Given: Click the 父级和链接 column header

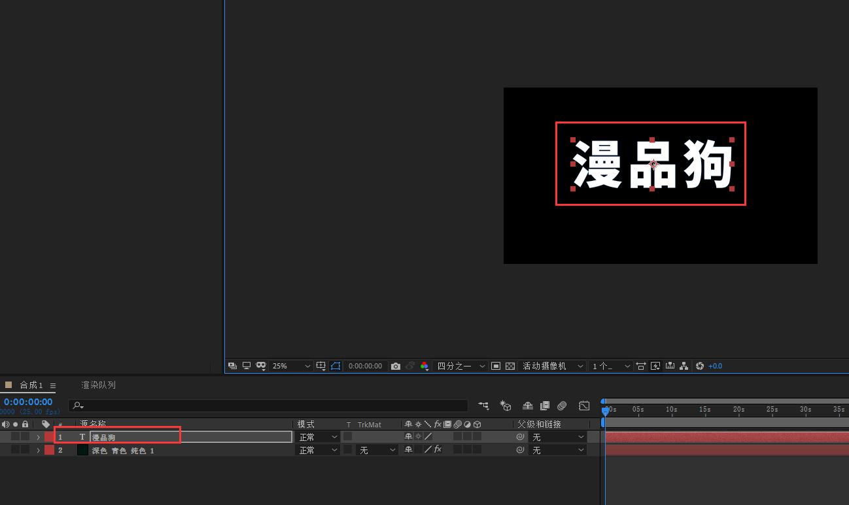Looking at the screenshot, I should tap(540, 424).
